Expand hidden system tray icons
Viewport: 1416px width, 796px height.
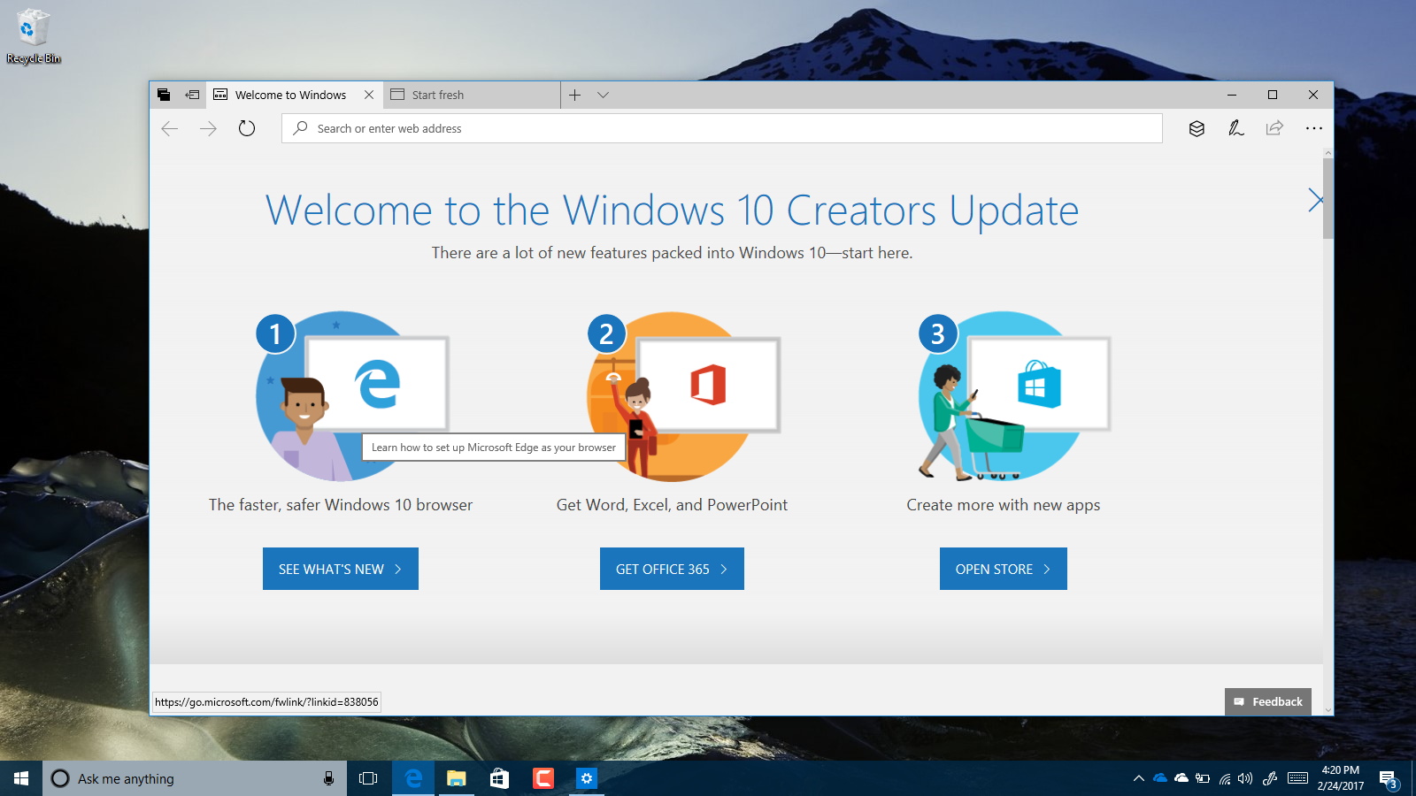[x=1139, y=778]
